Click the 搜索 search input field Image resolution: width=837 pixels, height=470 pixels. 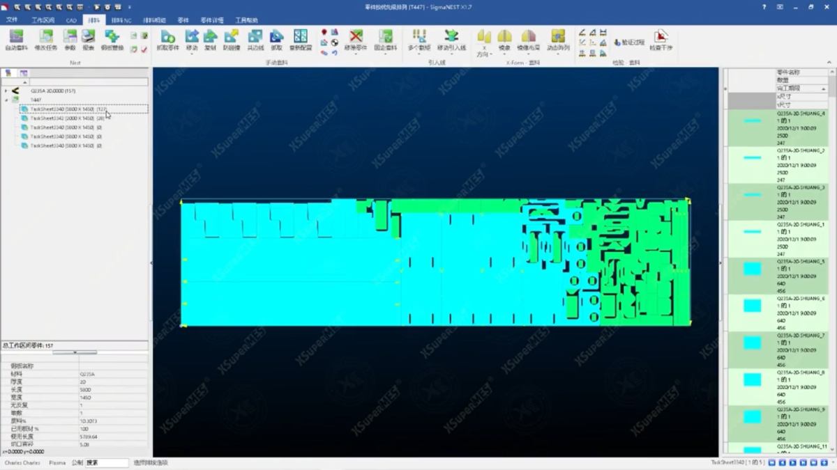tap(106, 462)
